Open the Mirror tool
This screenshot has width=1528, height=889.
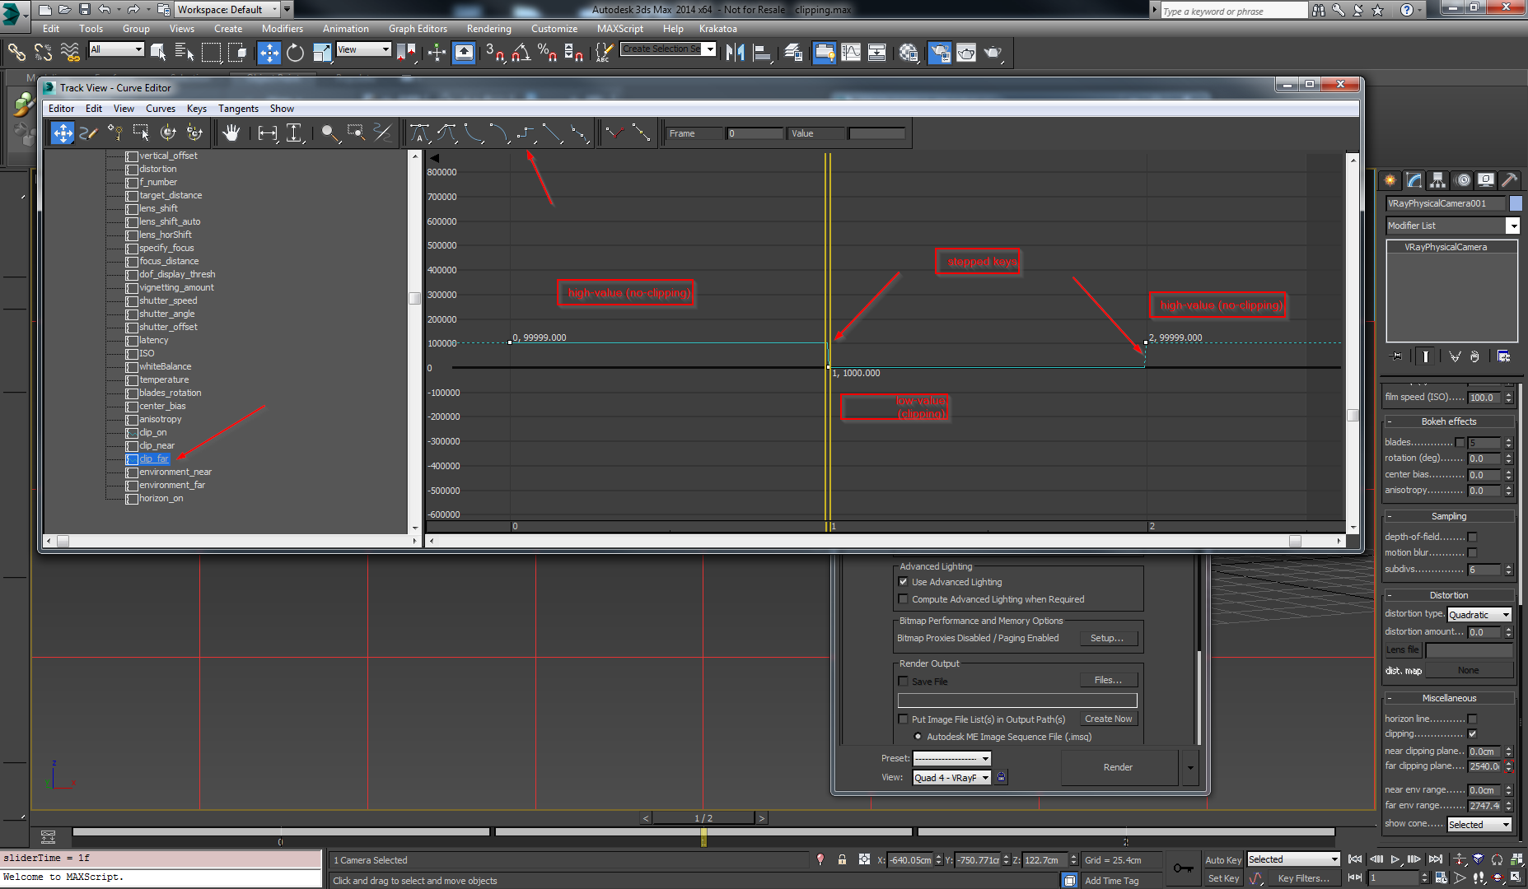(736, 53)
